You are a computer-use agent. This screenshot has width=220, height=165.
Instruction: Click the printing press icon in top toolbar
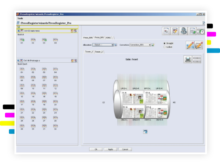tap(184, 31)
